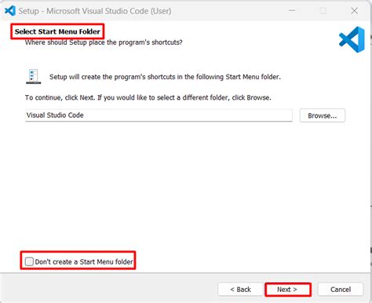
Task: Minimize the Setup window
Action: (292, 11)
